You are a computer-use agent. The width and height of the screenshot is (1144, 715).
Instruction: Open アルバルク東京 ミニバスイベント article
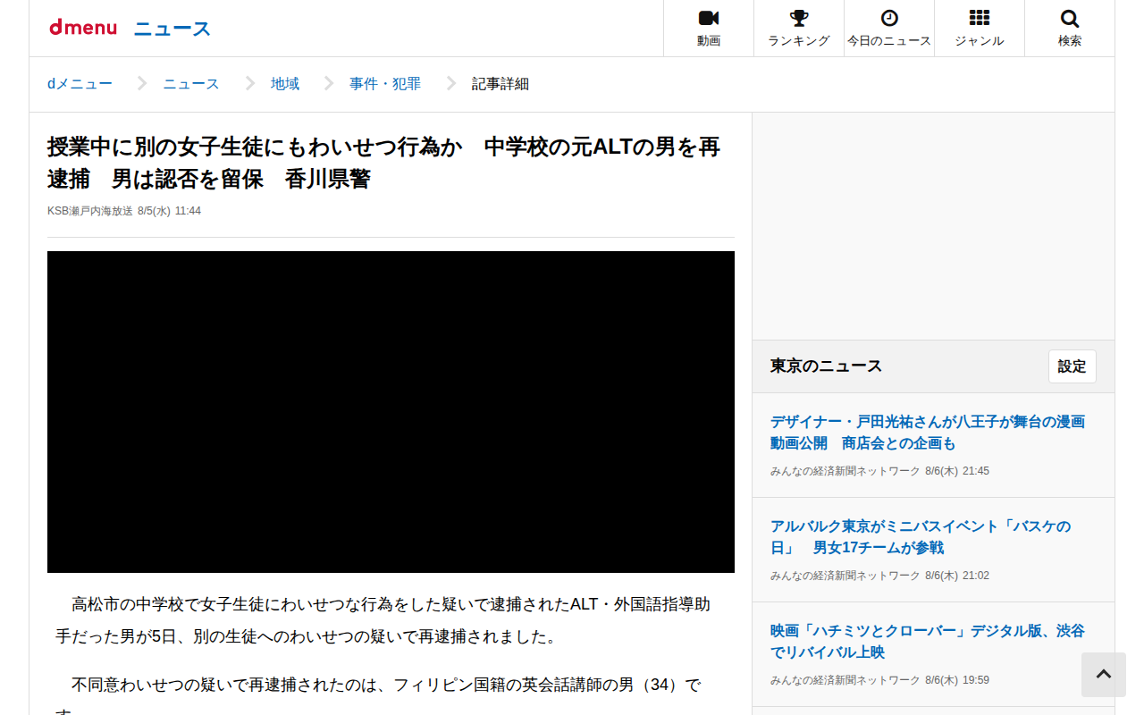[921, 536]
